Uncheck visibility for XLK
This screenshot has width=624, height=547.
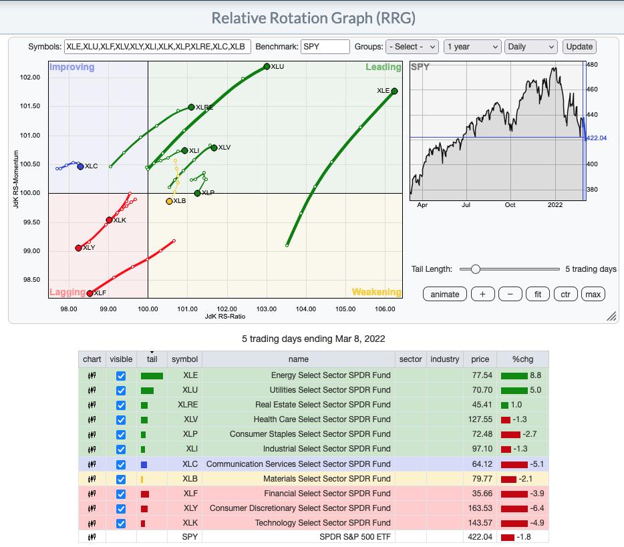[121, 523]
